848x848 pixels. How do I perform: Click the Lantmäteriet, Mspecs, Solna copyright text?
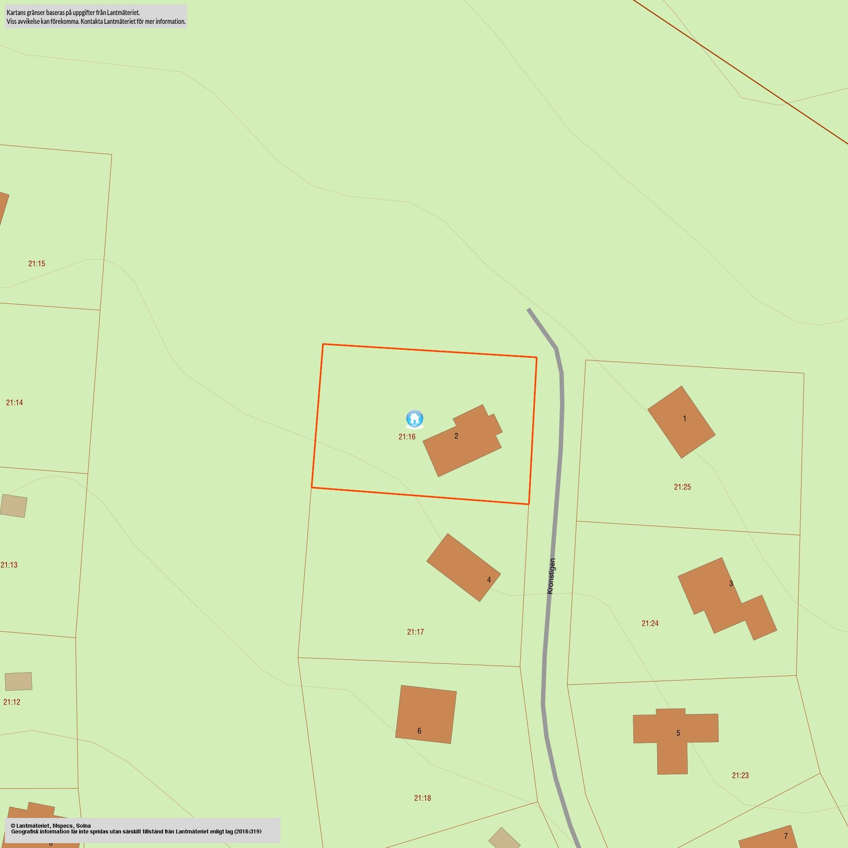click(51, 826)
